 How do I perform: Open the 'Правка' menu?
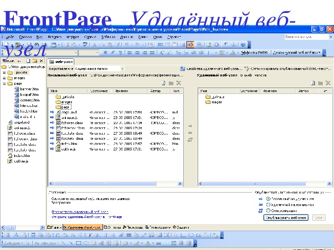click(x=26, y=37)
